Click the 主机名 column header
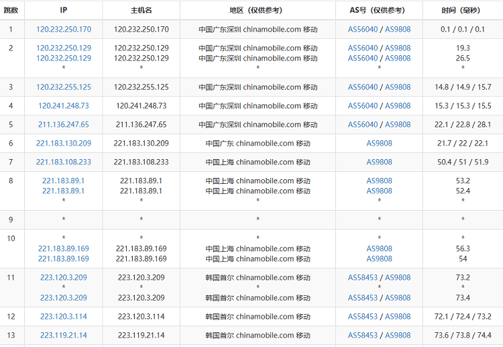 point(141,10)
